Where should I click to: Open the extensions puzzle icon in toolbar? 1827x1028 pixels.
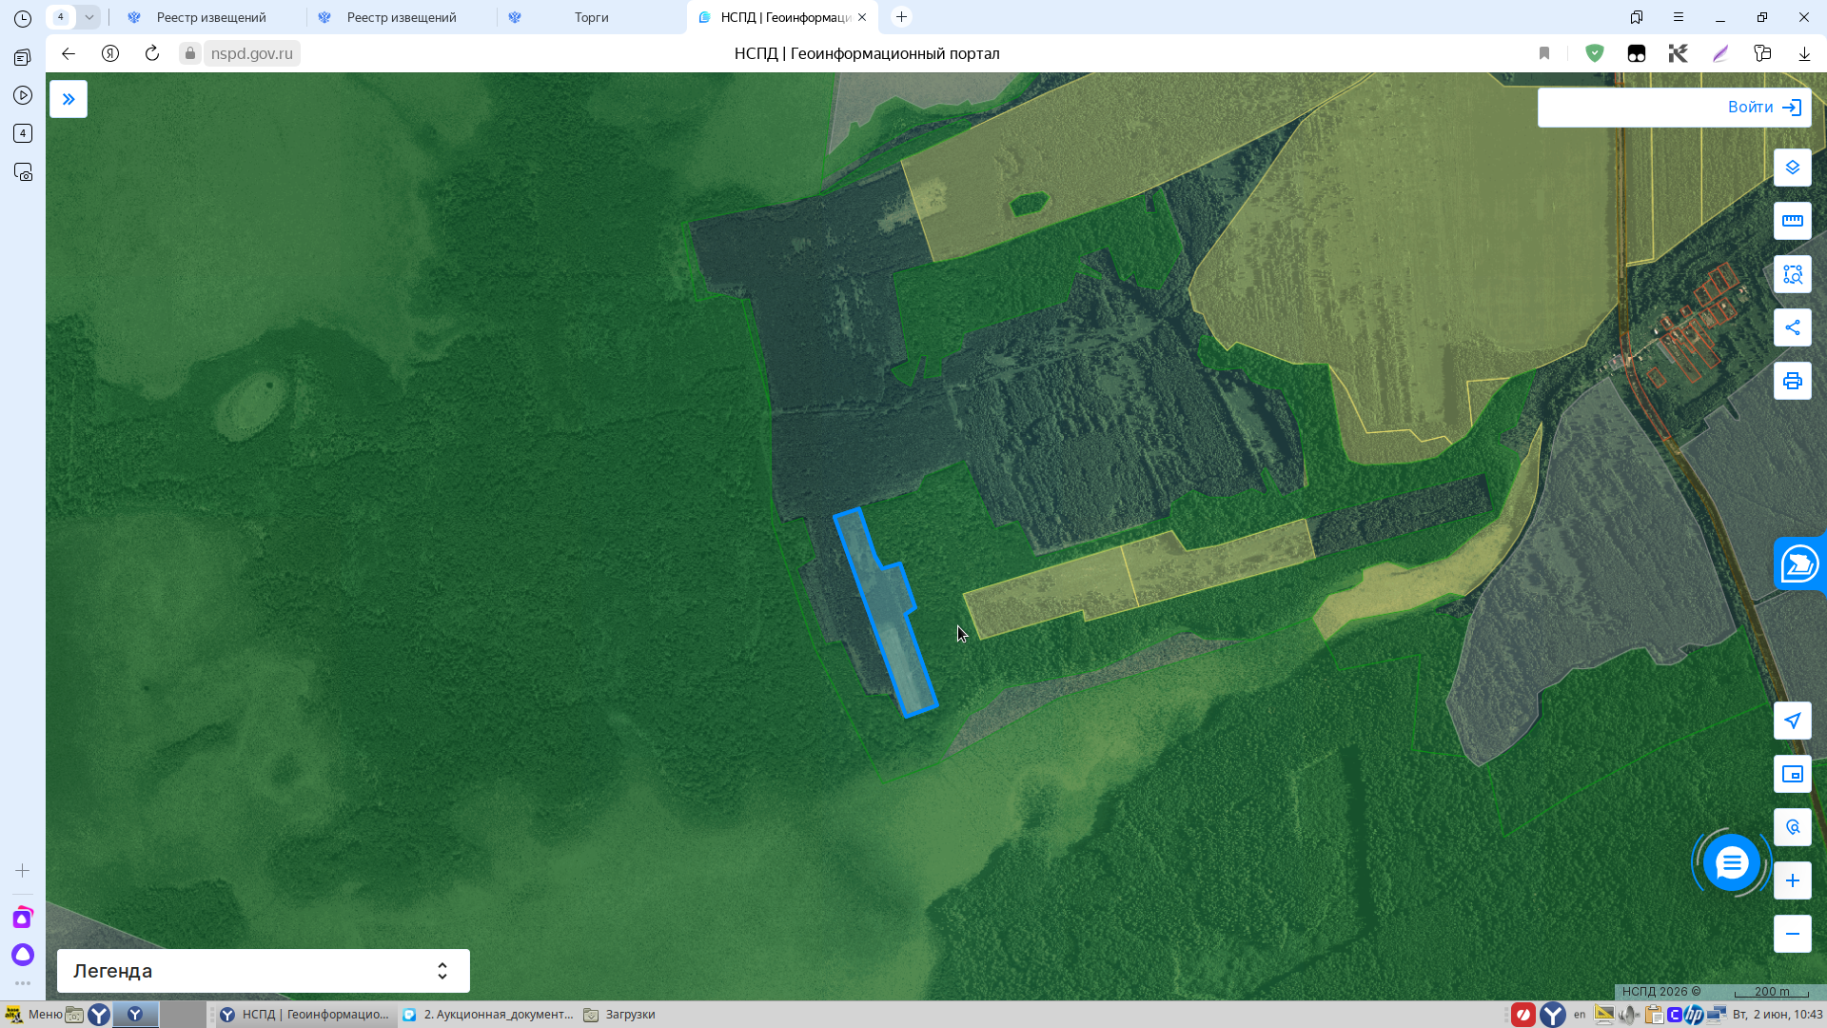tap(1762, 53)
